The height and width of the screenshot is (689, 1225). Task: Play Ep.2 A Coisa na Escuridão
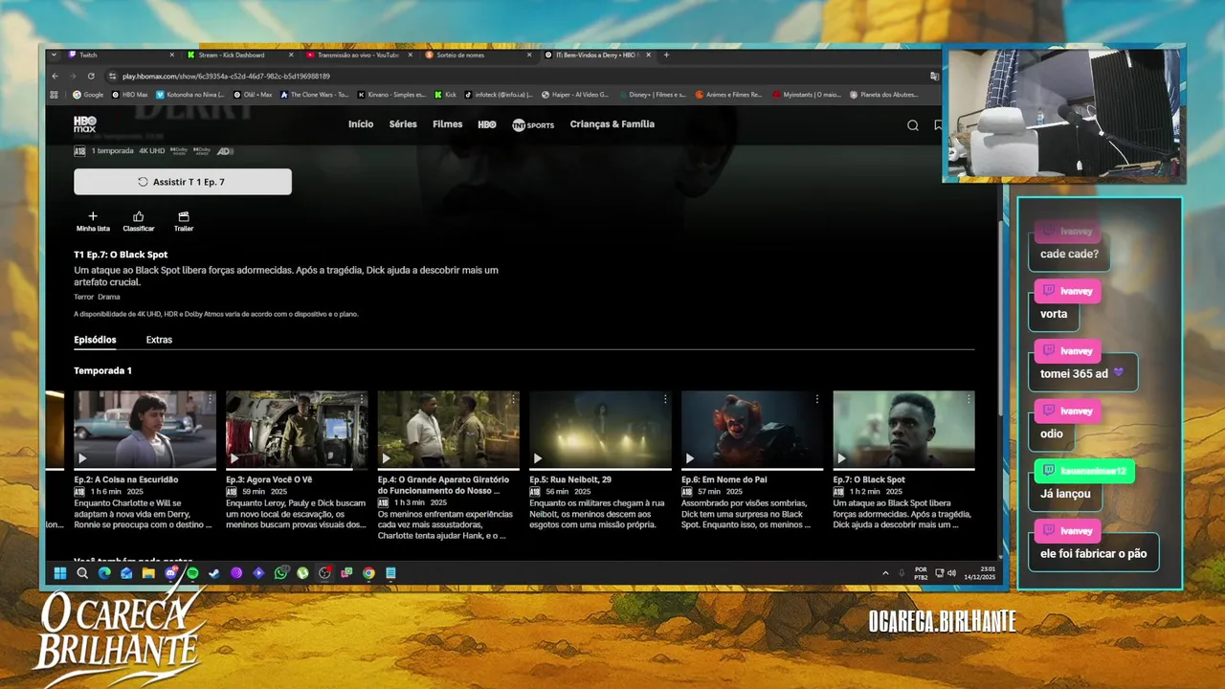tap(81, 458)
